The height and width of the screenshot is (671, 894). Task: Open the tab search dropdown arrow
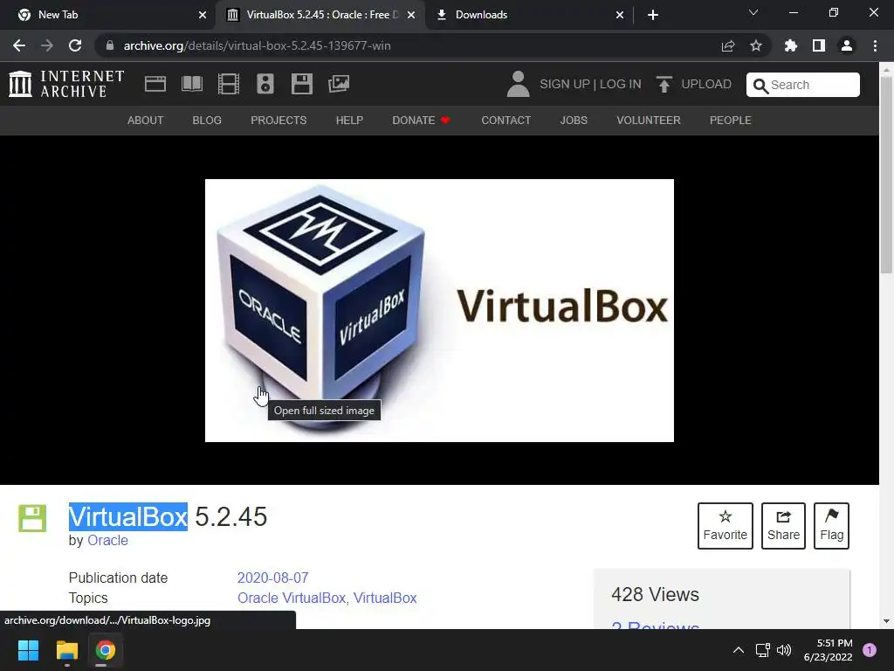[x=753, y=12]
